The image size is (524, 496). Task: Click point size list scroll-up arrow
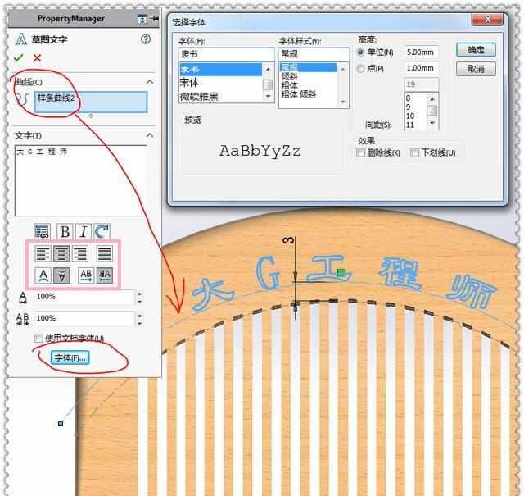pyautogui.click(x=432, y=99)
